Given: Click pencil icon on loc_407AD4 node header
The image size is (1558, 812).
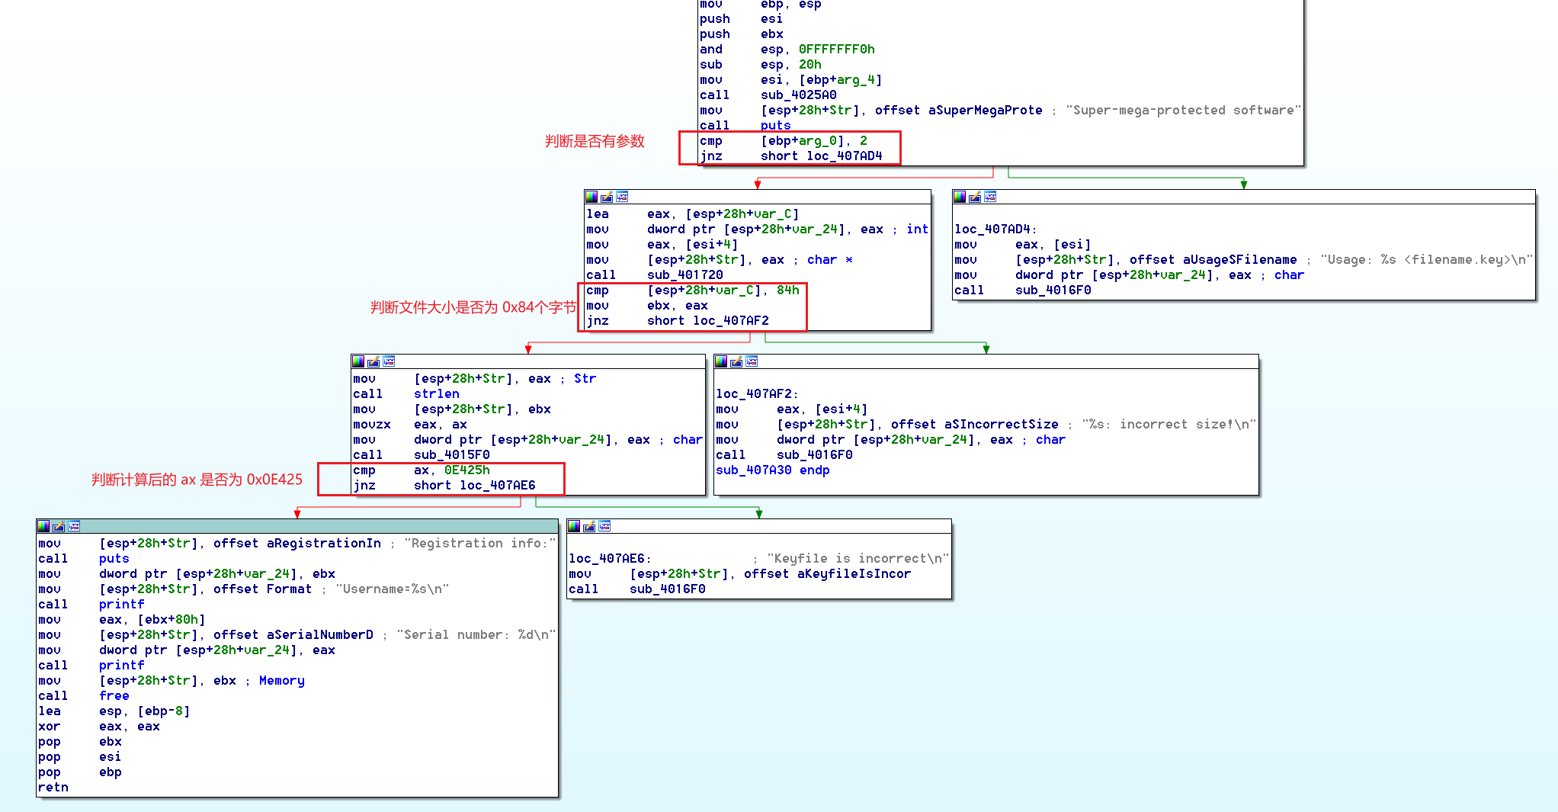Looking at the screenshot, I should pos(975,197).
